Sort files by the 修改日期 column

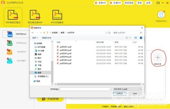coord(100,42)
